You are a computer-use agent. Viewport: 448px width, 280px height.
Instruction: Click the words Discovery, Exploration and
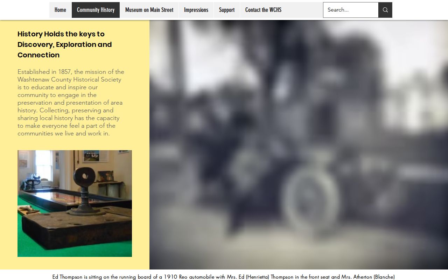click(x=65, y=44)
